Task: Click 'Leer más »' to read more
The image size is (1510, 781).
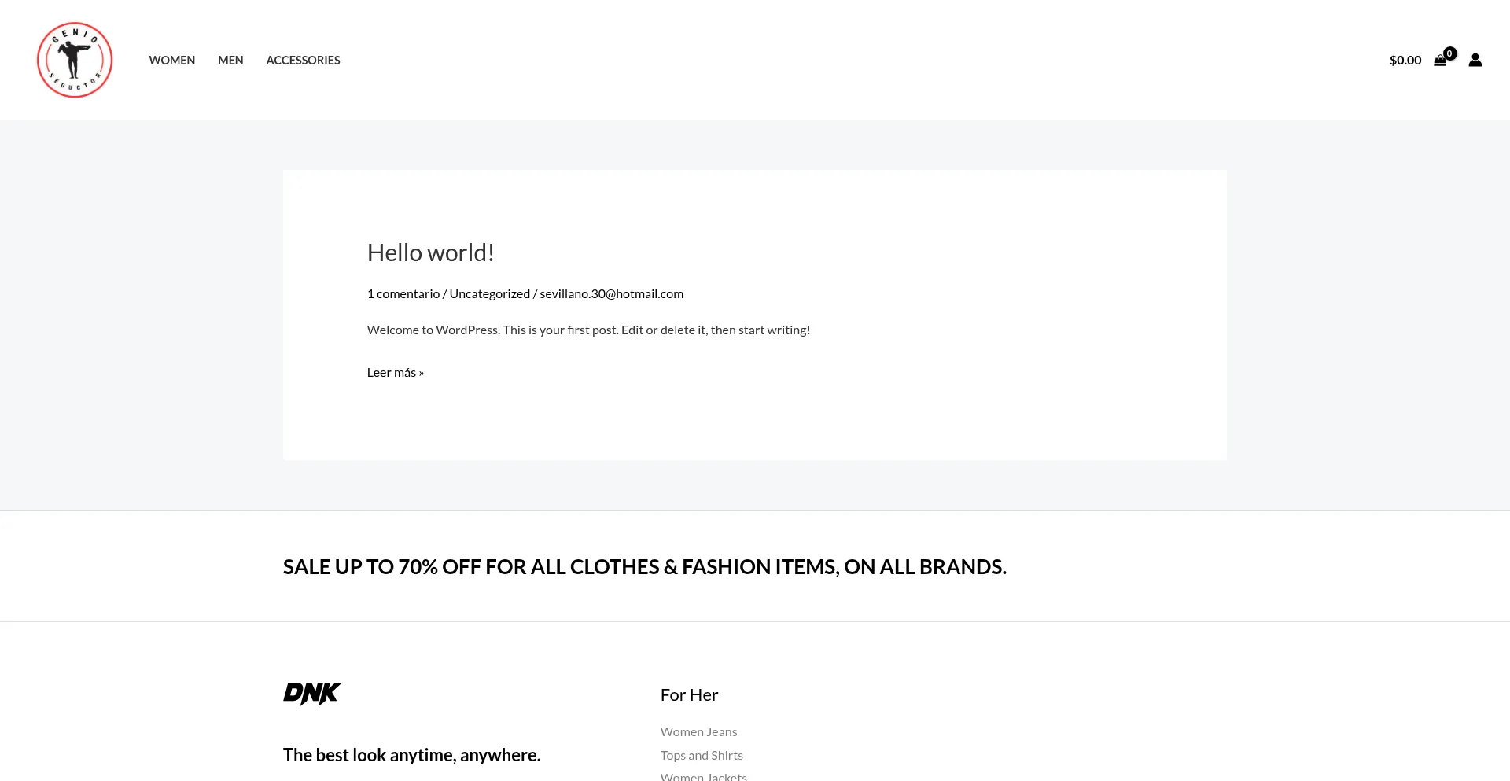Action: [395, 371]
